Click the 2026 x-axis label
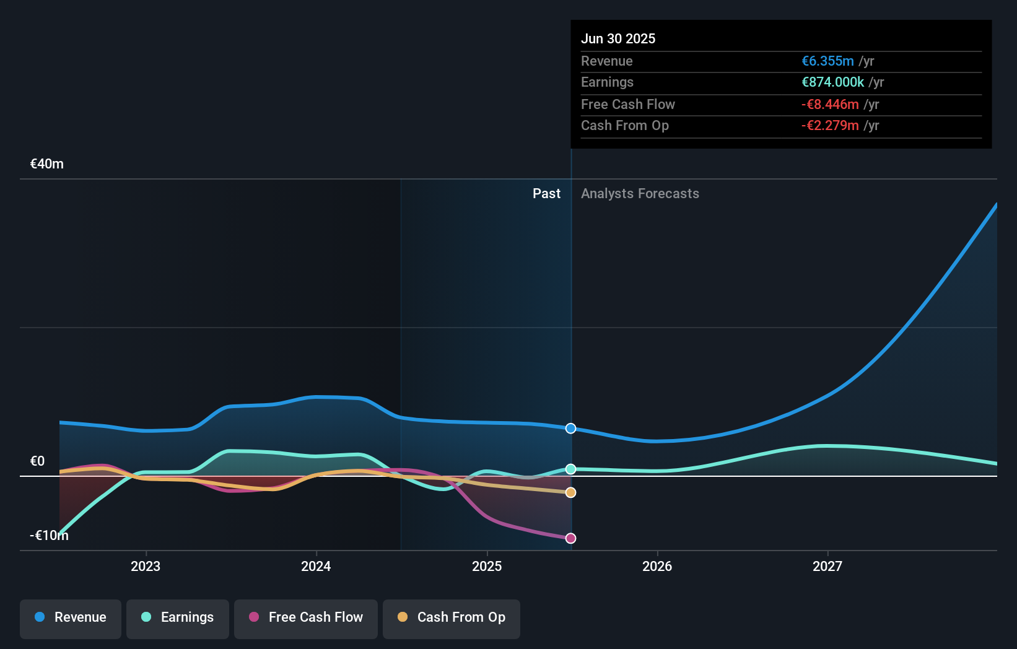1017x649 pixels. [657, 566]
